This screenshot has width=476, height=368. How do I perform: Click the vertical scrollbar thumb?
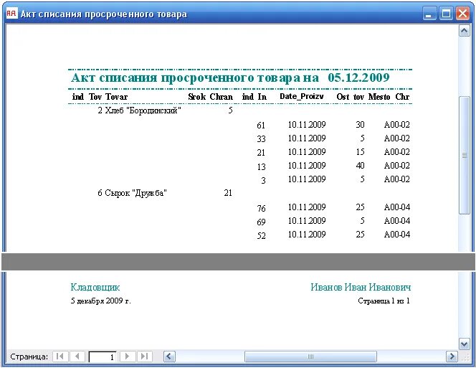464,155
